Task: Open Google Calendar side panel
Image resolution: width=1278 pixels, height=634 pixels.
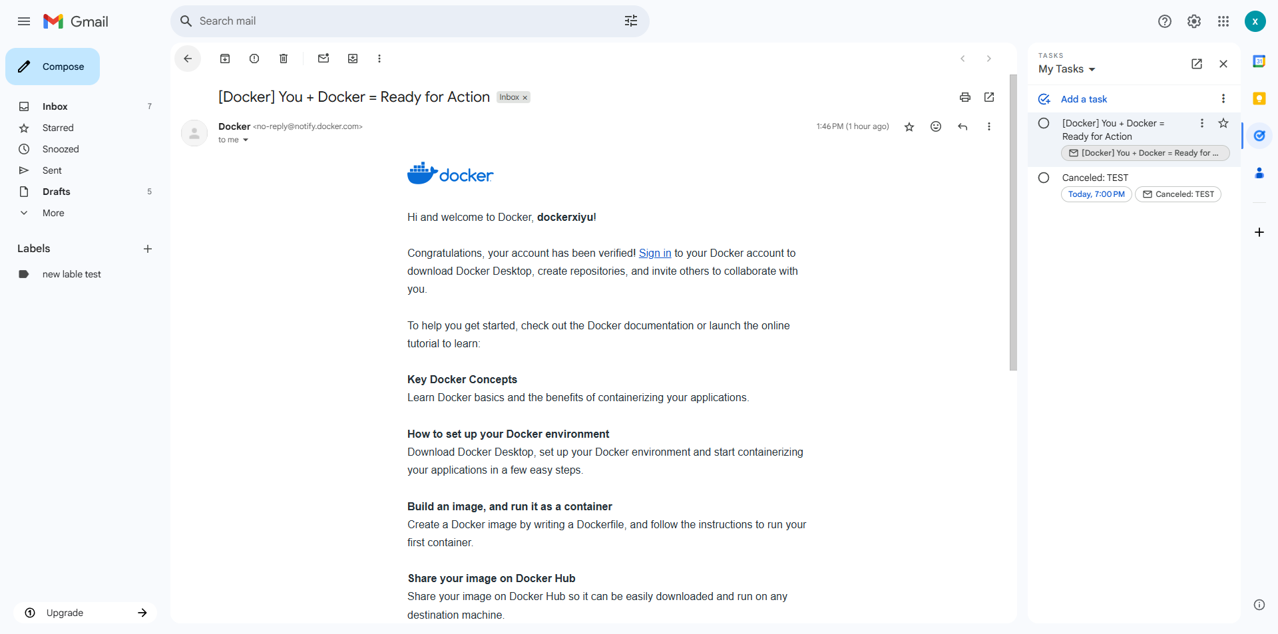Action: point(1259,61)
